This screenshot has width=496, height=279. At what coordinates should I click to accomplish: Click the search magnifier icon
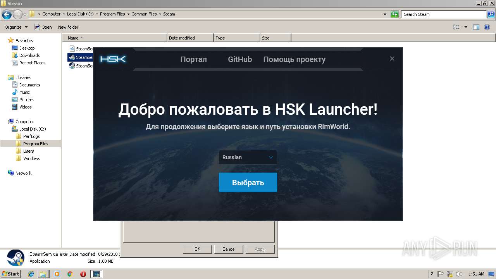point(491,14)
